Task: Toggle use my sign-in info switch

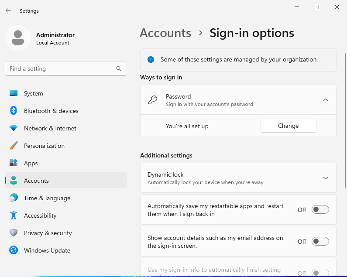Action: 320,273
